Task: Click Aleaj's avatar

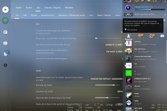Action: coord(129,95)
